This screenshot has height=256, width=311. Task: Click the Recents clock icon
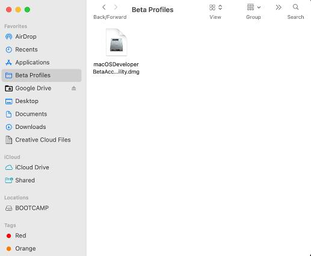8,49
